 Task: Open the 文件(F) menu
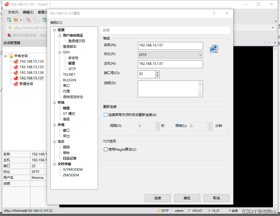[x=13, y=12]
